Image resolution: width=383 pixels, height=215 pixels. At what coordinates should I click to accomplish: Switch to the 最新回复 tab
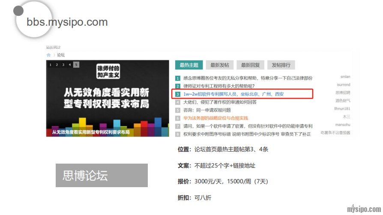[250, 65]
